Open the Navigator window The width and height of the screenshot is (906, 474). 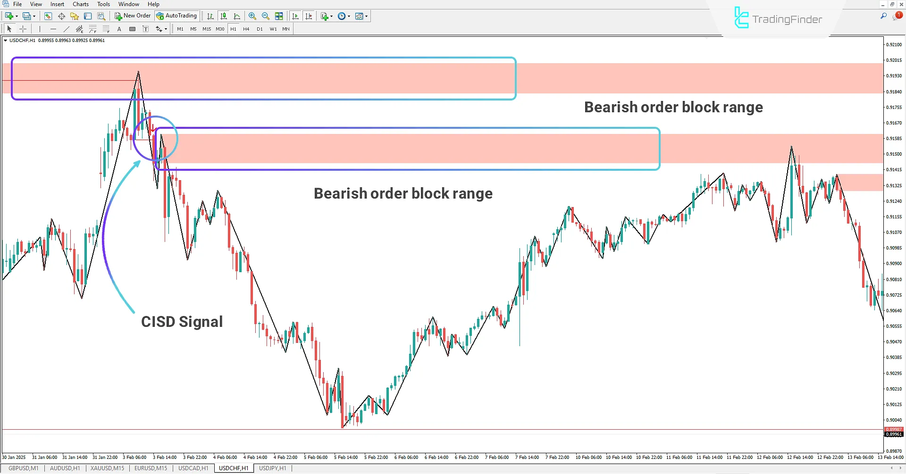(x=74, y=16)
